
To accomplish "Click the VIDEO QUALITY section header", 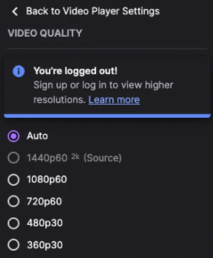I will pyautogui.click(x=45, y=33).
